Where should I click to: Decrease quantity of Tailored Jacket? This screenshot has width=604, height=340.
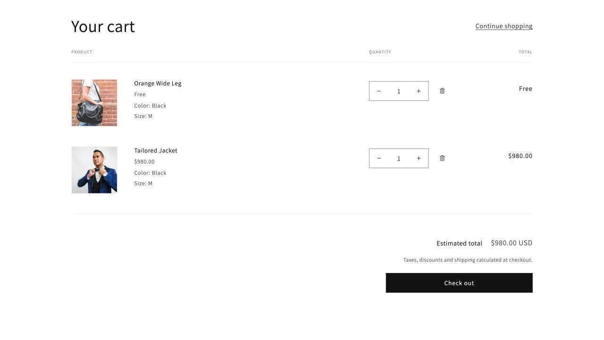tap(379, 158)
